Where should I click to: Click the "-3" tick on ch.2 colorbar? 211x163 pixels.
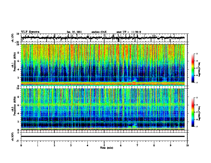click(x=197, y=98)
